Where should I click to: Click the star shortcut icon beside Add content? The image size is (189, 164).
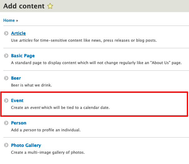(50, 6)
